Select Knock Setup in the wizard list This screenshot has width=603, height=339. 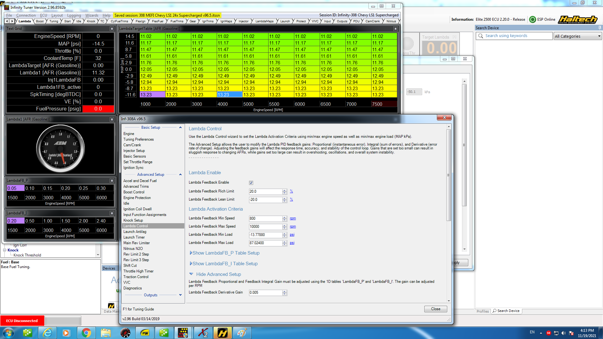133,220
